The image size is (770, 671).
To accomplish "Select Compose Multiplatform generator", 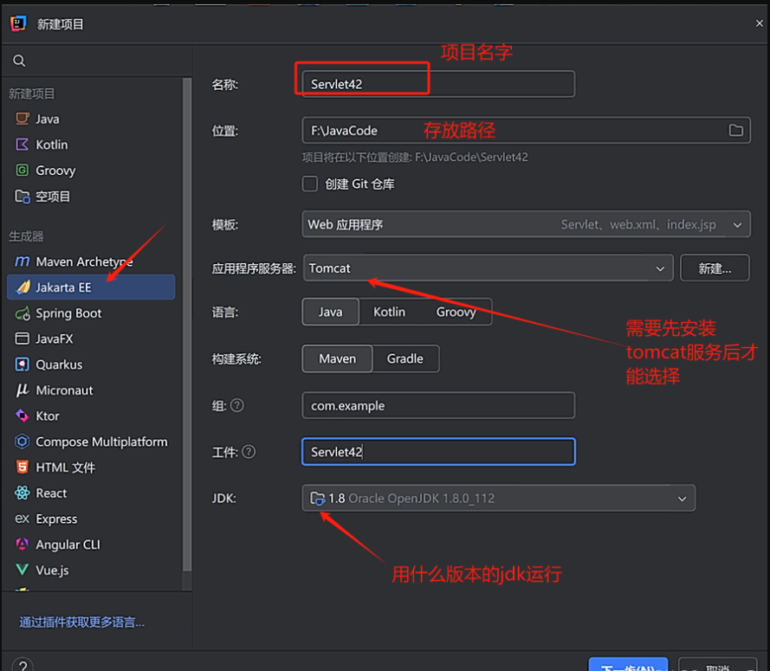I will point(91,442).
